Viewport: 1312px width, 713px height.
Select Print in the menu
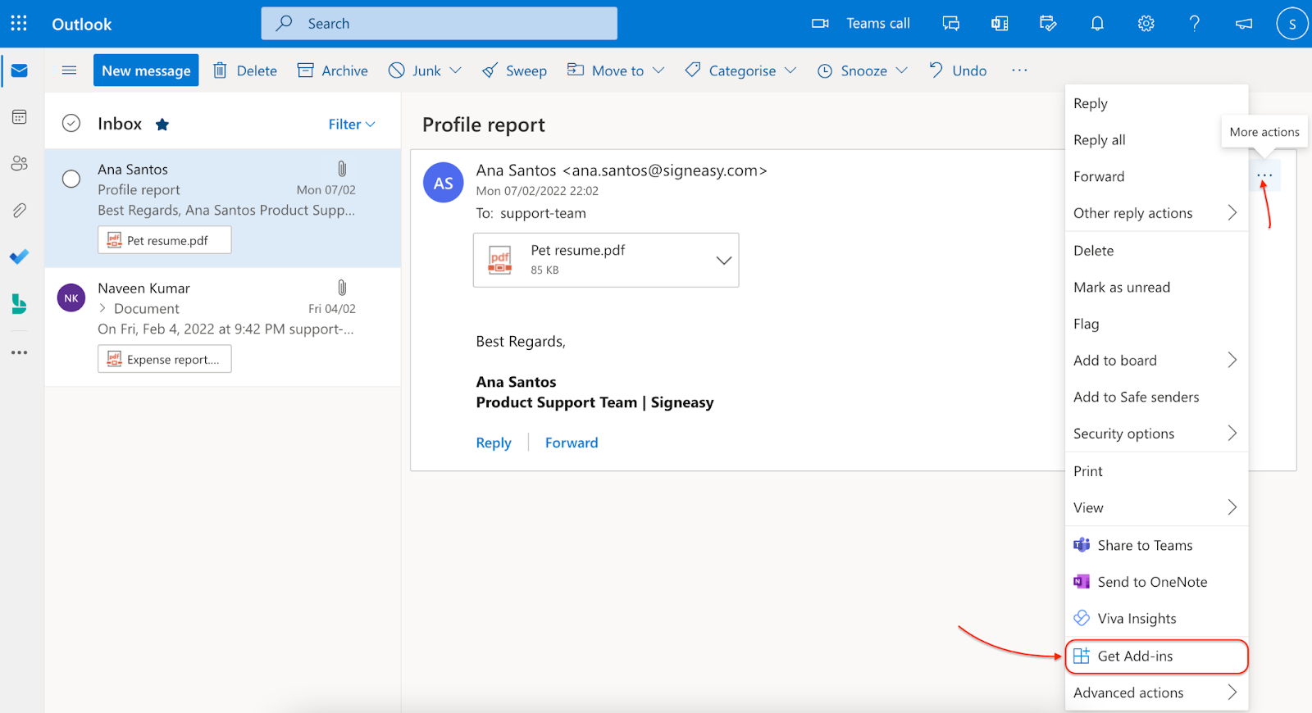tap(1156, 471)
